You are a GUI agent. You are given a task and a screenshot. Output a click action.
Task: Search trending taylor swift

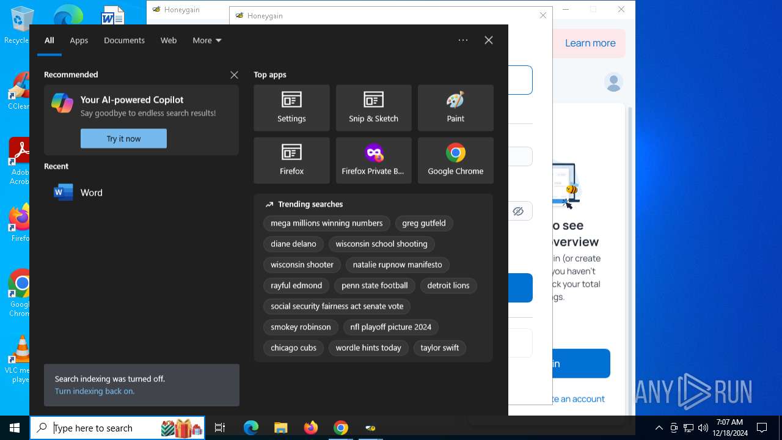[x=440, y=348]
